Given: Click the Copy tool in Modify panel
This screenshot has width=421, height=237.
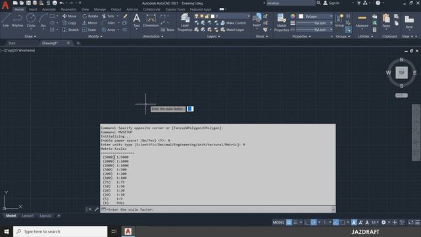Looking at the screenshot, I should tap(70, 23).
